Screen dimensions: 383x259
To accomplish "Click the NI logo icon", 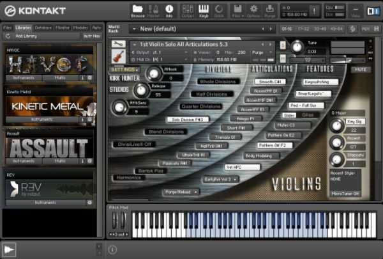I will coord(373,11).
